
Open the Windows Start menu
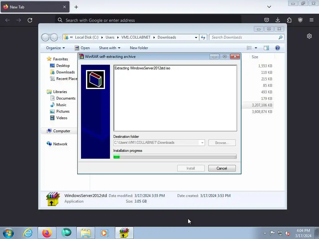tap(8, 233)
